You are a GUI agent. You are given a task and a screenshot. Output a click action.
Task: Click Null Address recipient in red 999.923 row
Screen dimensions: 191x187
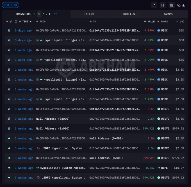click(106, 158)
